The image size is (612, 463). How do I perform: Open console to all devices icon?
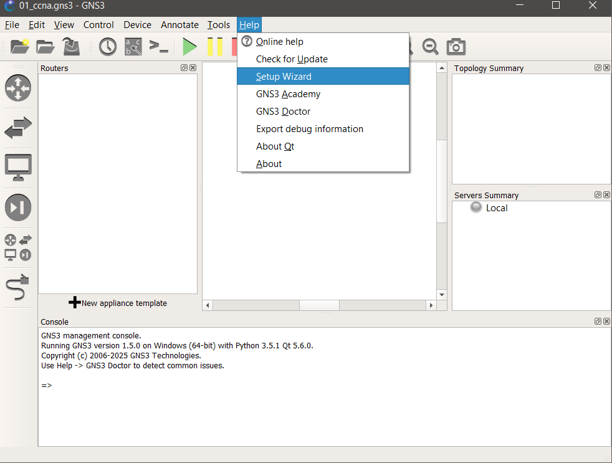pos(158,47)
